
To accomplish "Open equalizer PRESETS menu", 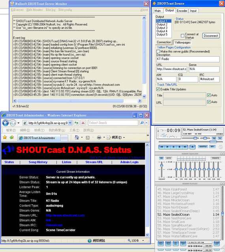I will 216,158.
